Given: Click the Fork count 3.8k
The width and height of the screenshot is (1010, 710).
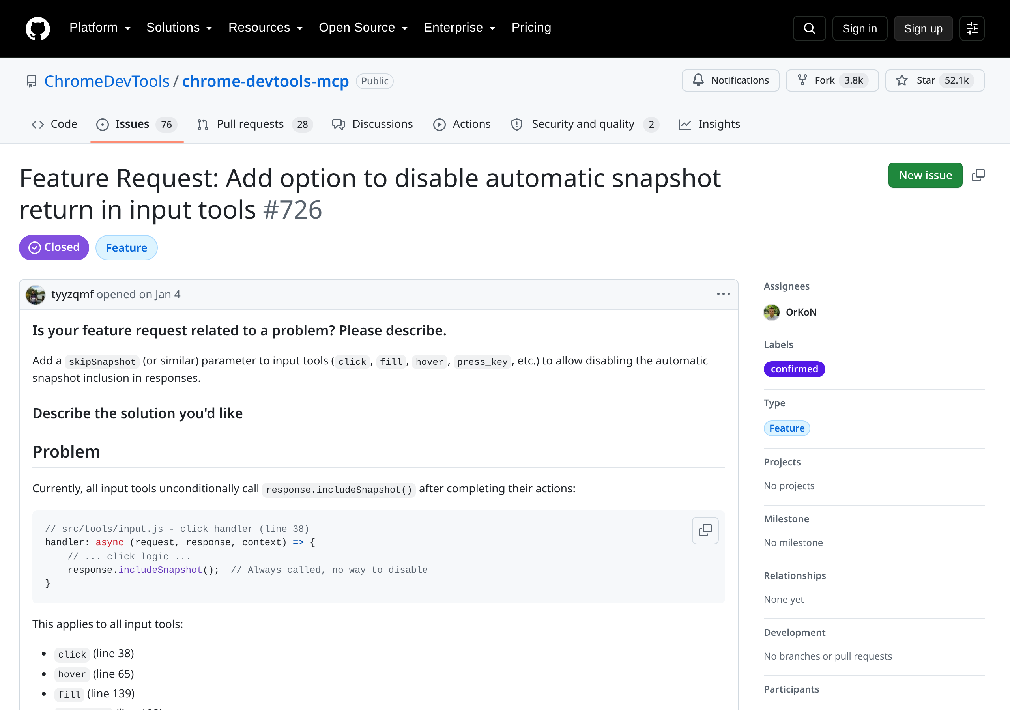Looking at the screenshot, I should click(853, 80).
